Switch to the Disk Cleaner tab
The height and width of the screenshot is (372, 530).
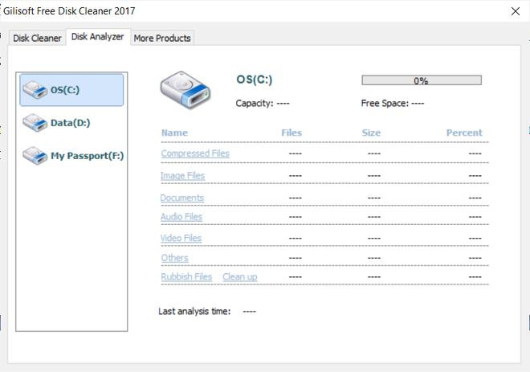point(37,38)
